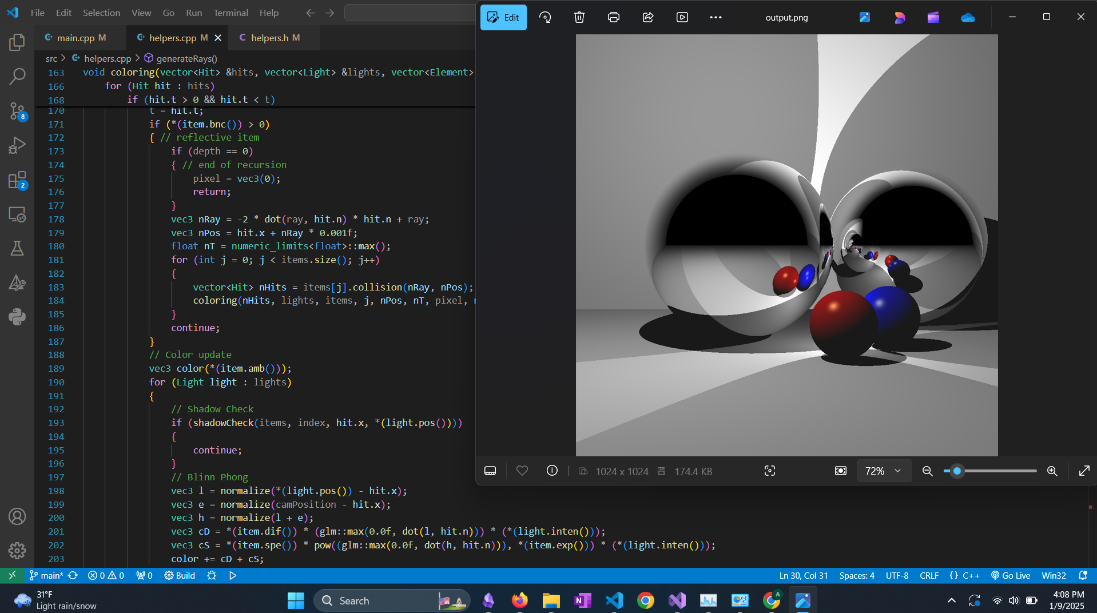1097x613 pixels.
Task: Delete output.png with trash icon
Action: pyautogui.click(x=579, y=17)
